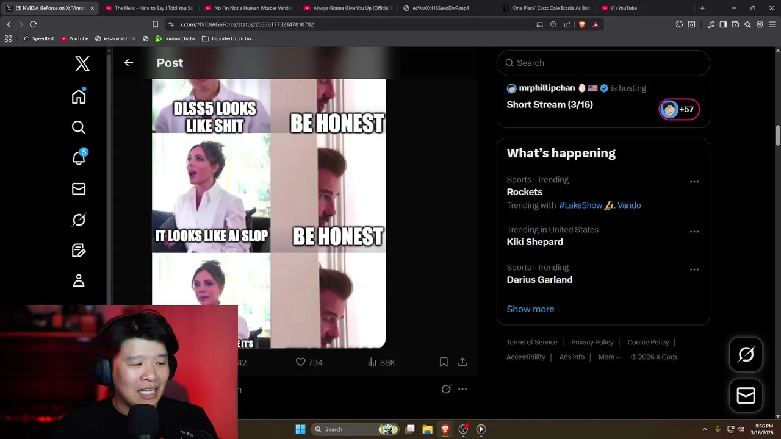781x439 pixels.
Task: Open Explore search in X sidebar
Action: pos(79,127)
